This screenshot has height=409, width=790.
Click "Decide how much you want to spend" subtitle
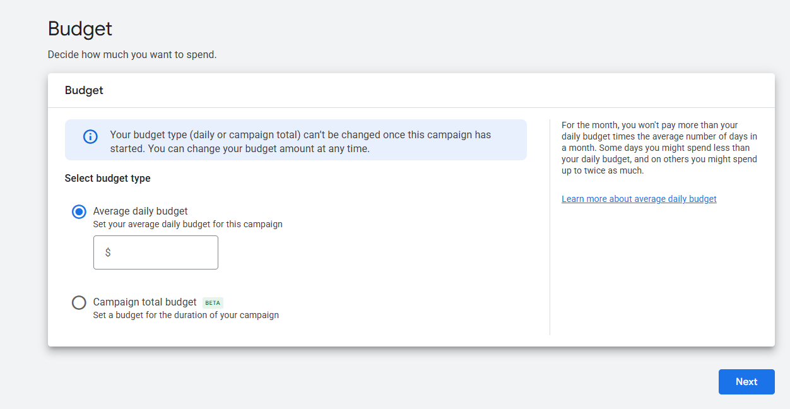pyautogui.click(x=132, y=55)
